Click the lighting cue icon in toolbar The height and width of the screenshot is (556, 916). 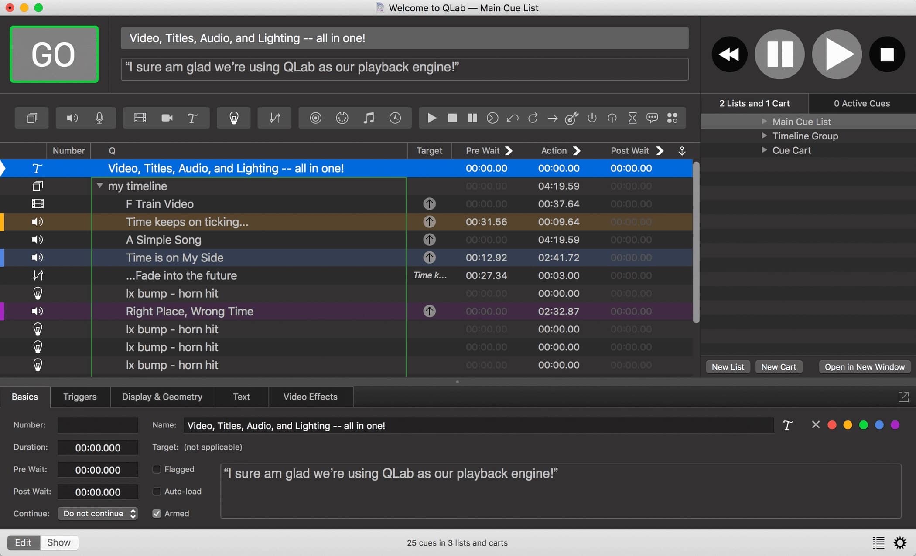[234, 118]
